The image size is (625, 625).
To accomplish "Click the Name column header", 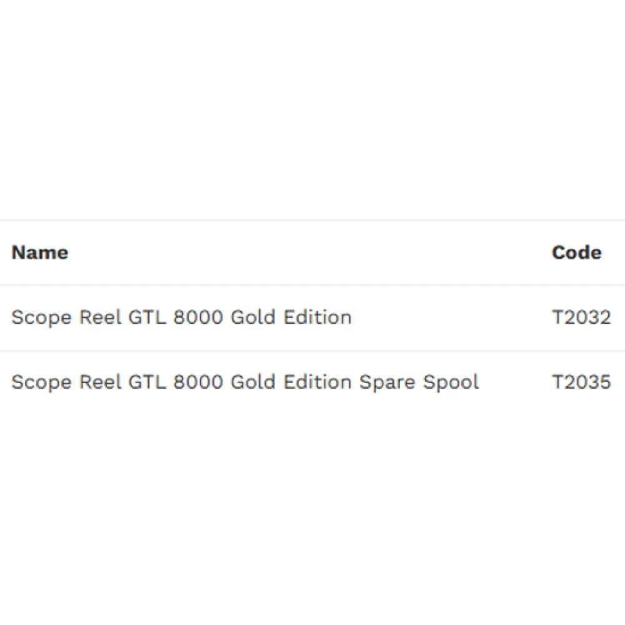I will [40, 253].
